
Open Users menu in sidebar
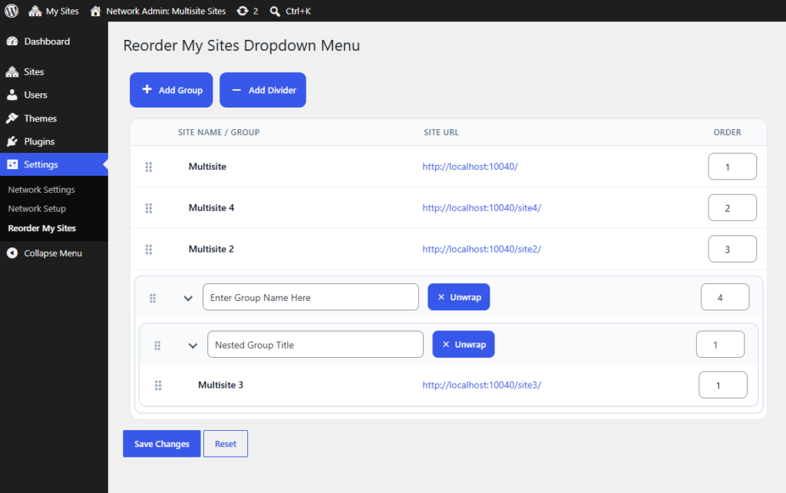[54, 94]
